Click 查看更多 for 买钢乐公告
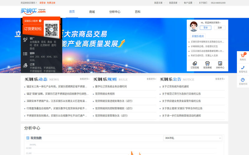This screenshot has height=155, width=249. pyautogui.click(x=220, y=79)
